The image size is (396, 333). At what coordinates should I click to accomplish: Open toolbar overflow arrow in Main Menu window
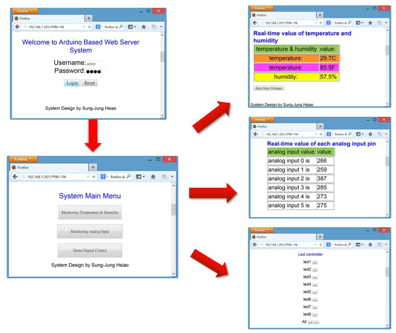[172, 177]
